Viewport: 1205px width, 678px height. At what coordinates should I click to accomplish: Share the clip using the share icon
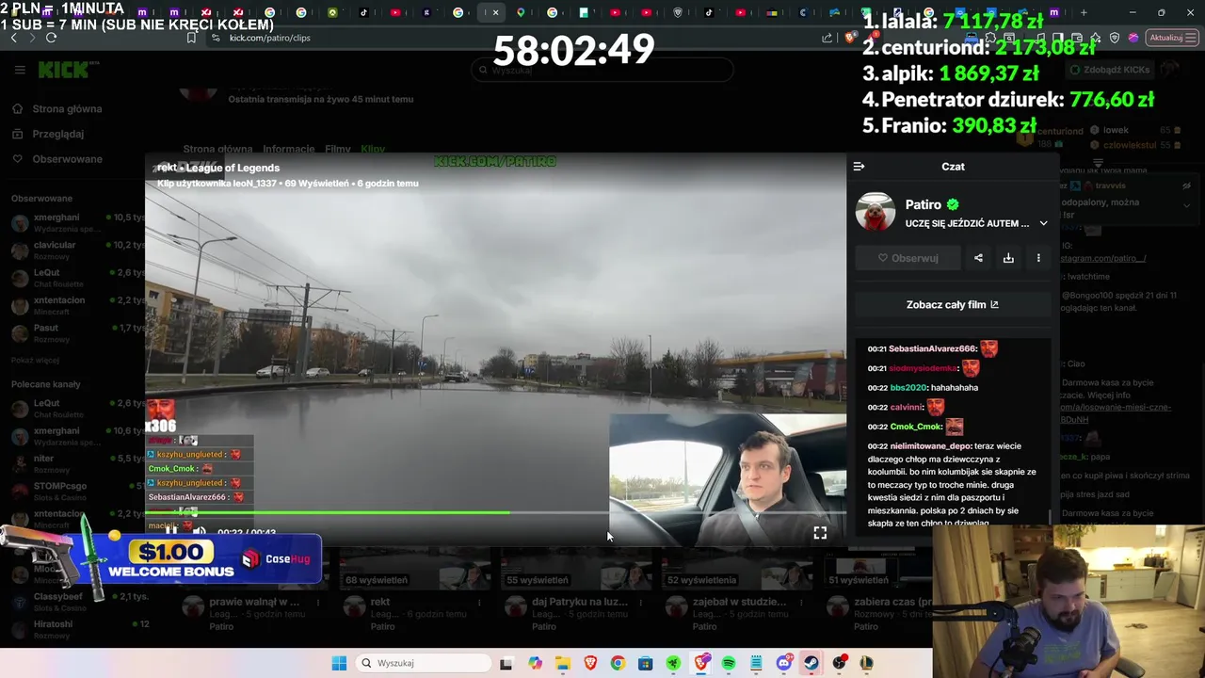pyautogui.click(x=978, y=258)
